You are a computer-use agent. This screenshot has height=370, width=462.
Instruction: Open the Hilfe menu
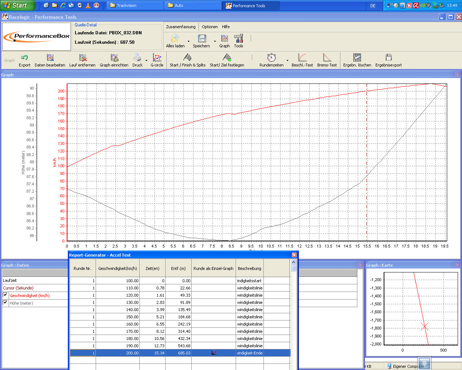[226, 27]
